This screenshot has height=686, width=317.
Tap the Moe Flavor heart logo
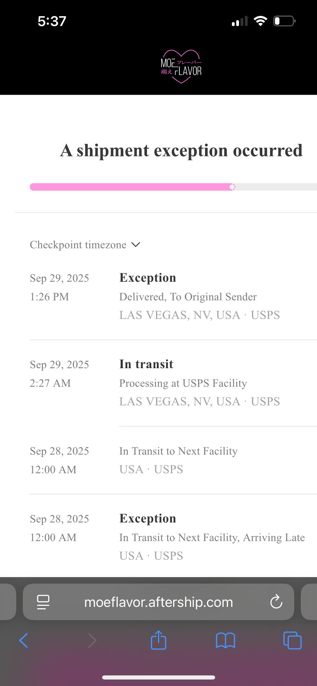click(x=181, y=67)
